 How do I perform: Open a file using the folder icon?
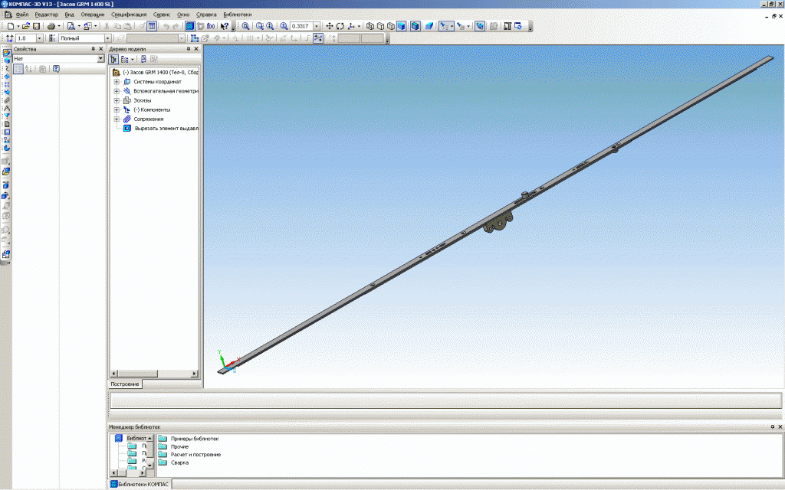(25, 26)
